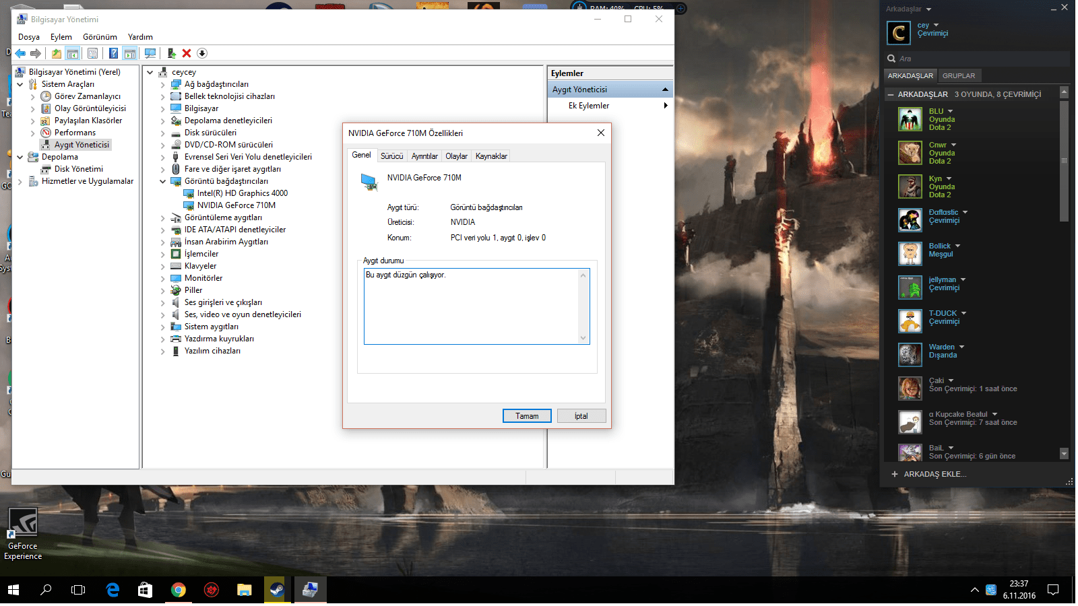This screenshot has height=606, width=1078.
Task: Open the dropdown arrow next to Bollick
Action: [957, 246]
